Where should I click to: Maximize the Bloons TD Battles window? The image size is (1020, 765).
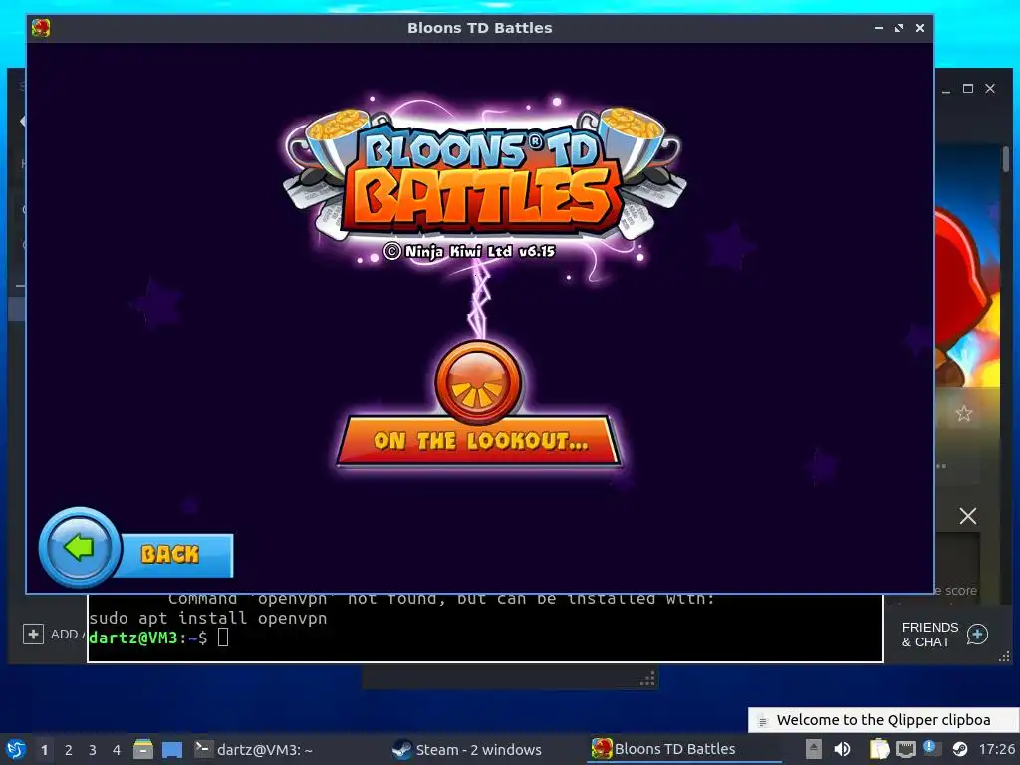pos(899,28)
